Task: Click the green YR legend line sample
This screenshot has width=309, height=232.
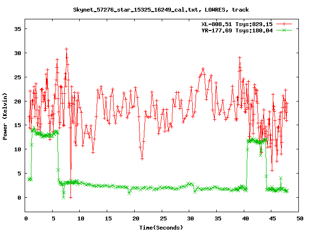Action: 284,30
